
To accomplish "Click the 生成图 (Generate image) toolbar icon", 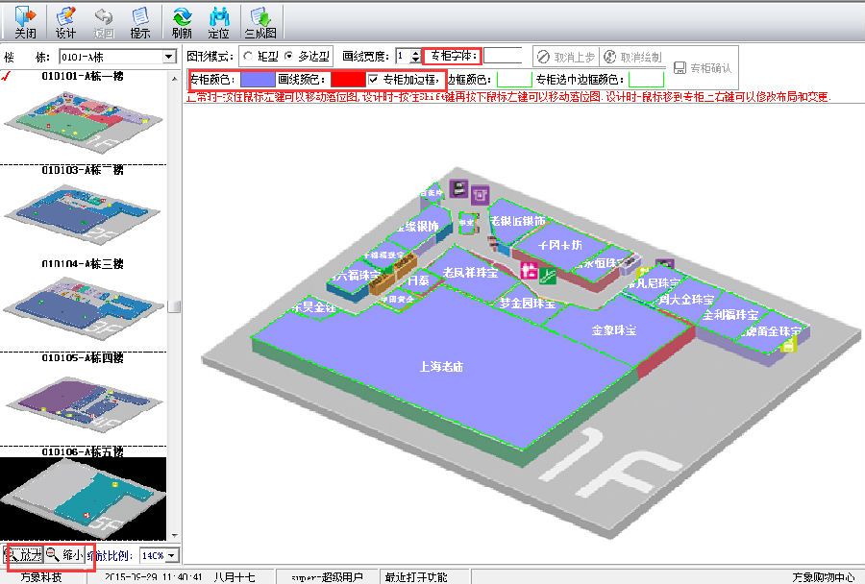I will [x=260, y=23].
